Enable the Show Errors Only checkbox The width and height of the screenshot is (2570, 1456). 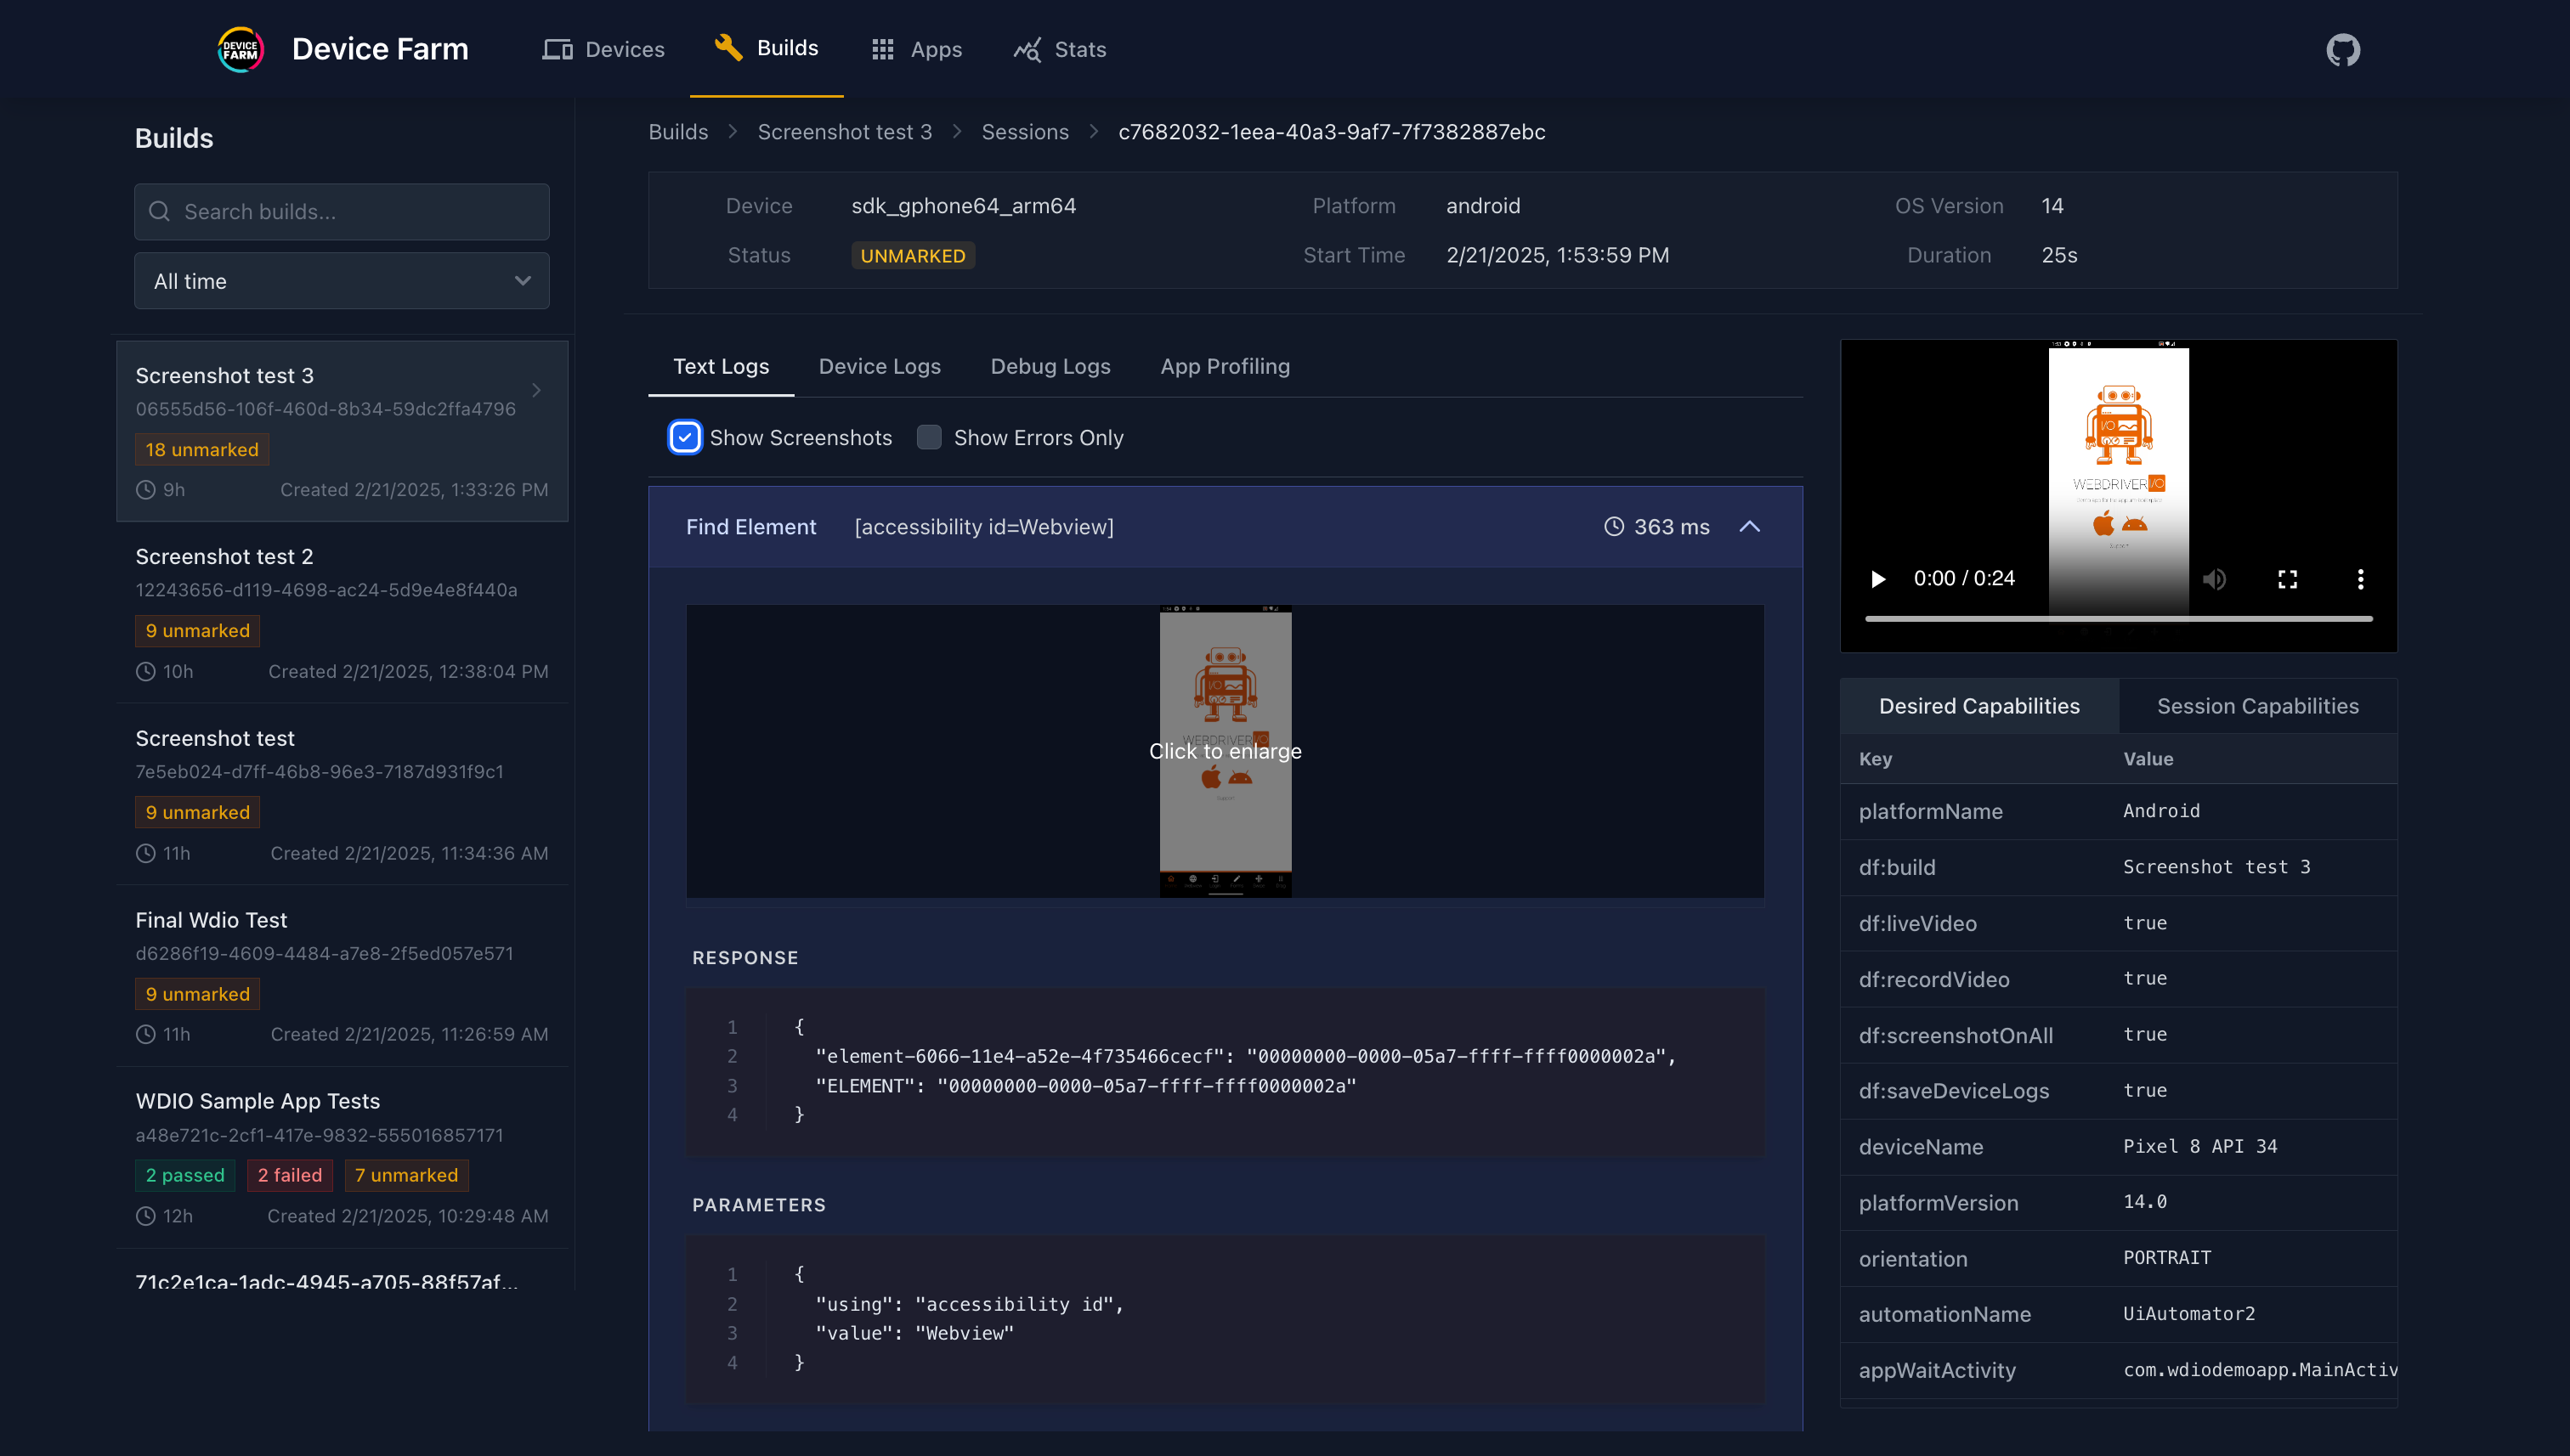pyautogui.click(x=930, y=437)
